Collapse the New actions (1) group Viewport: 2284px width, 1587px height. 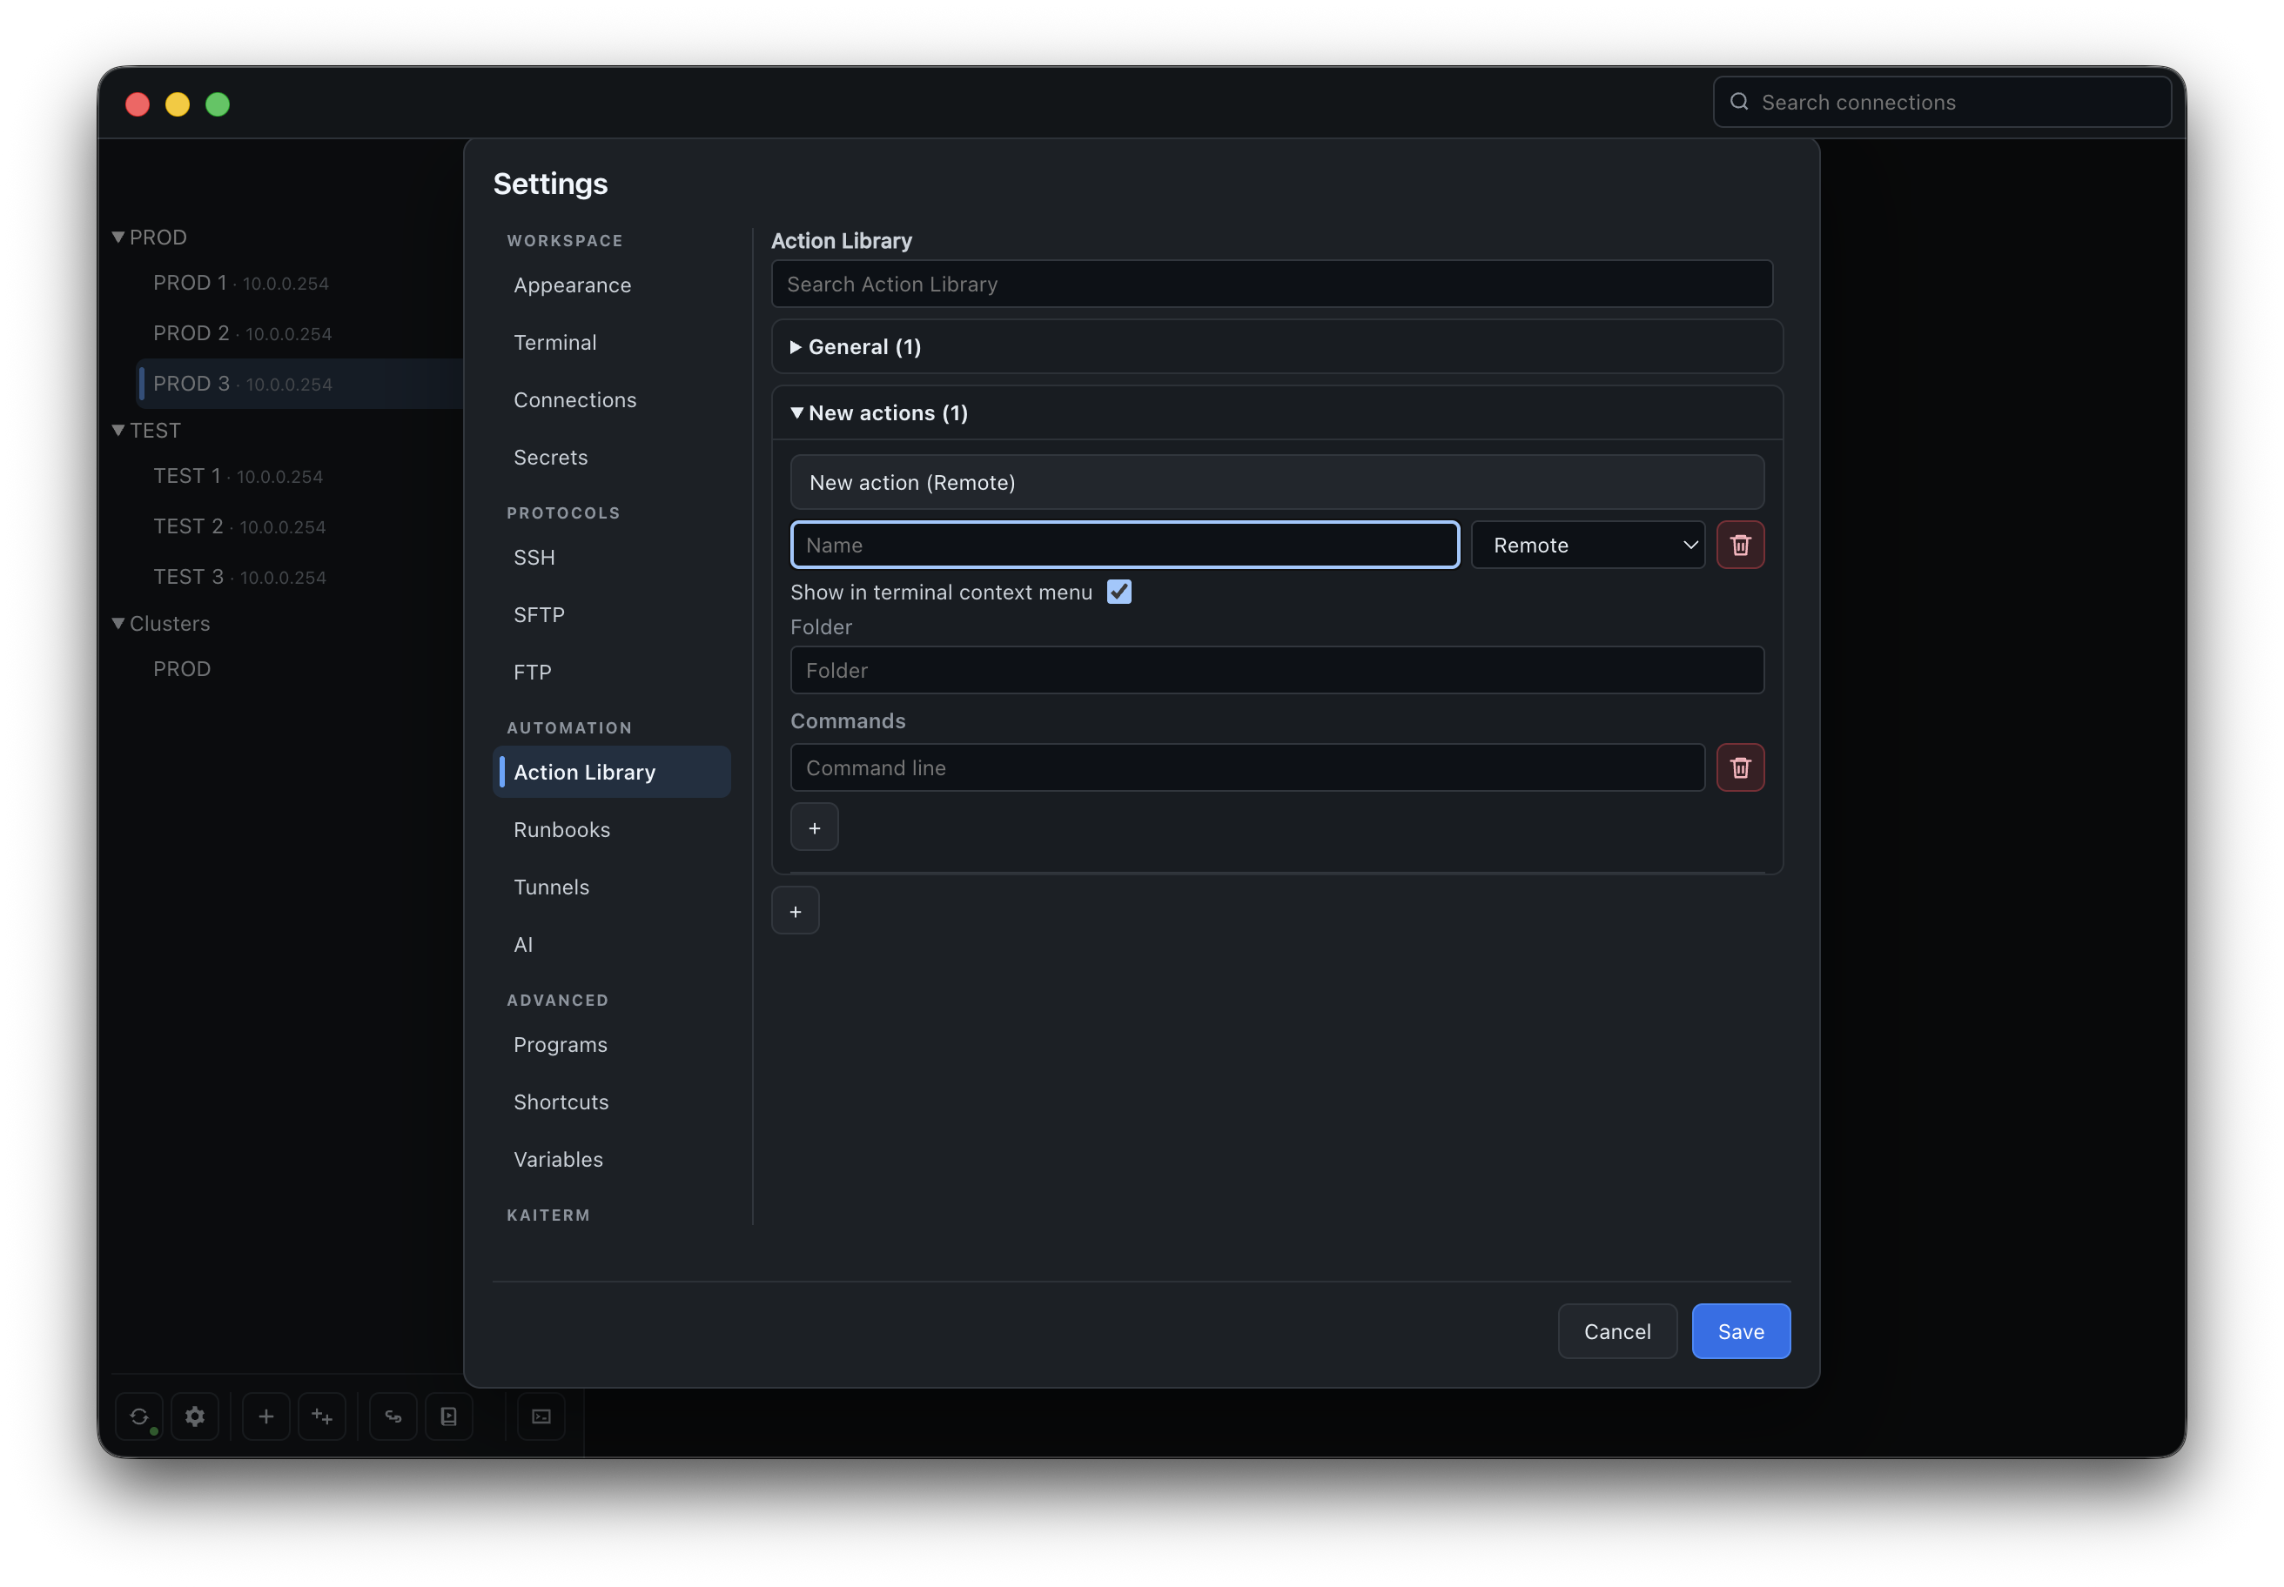(x=1277, y=412)
